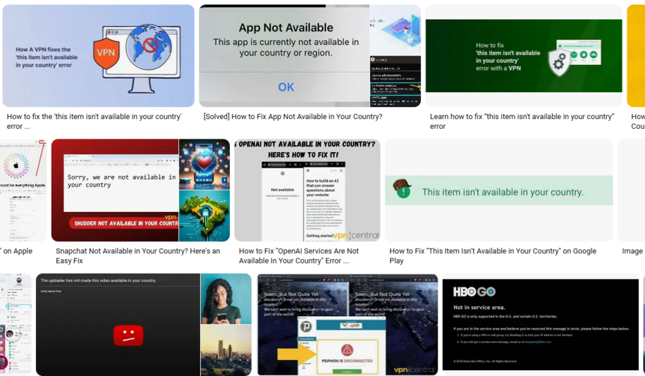Open the 'on Google Play' fix article link
This screenshot has height=376, width=645.
(x=493, y=256)
